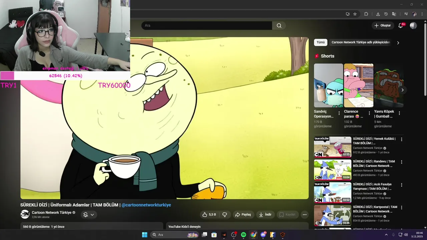Show next Shorts with the arrow
The height and width of the screenshot is (240, 427).
pos(402,90)
